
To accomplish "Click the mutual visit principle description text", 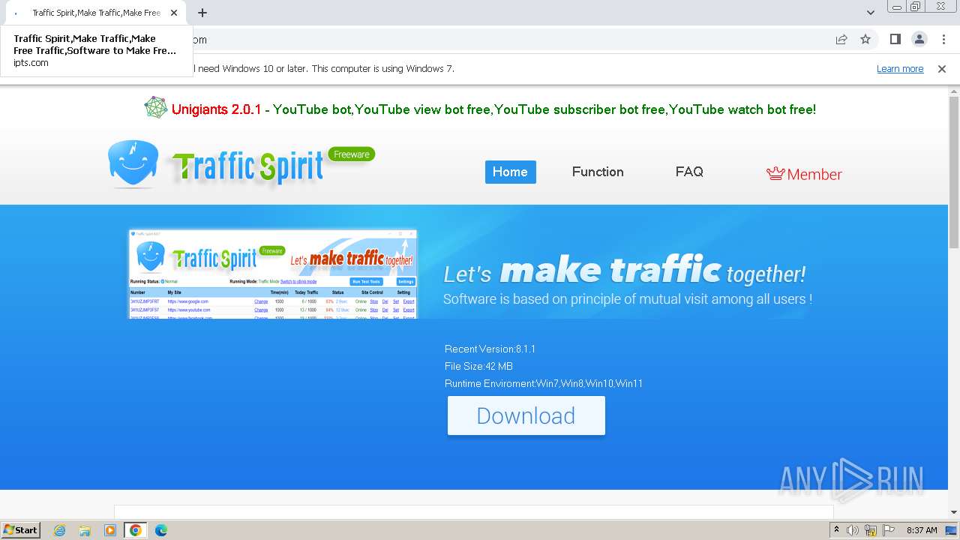I will (628, 298).
